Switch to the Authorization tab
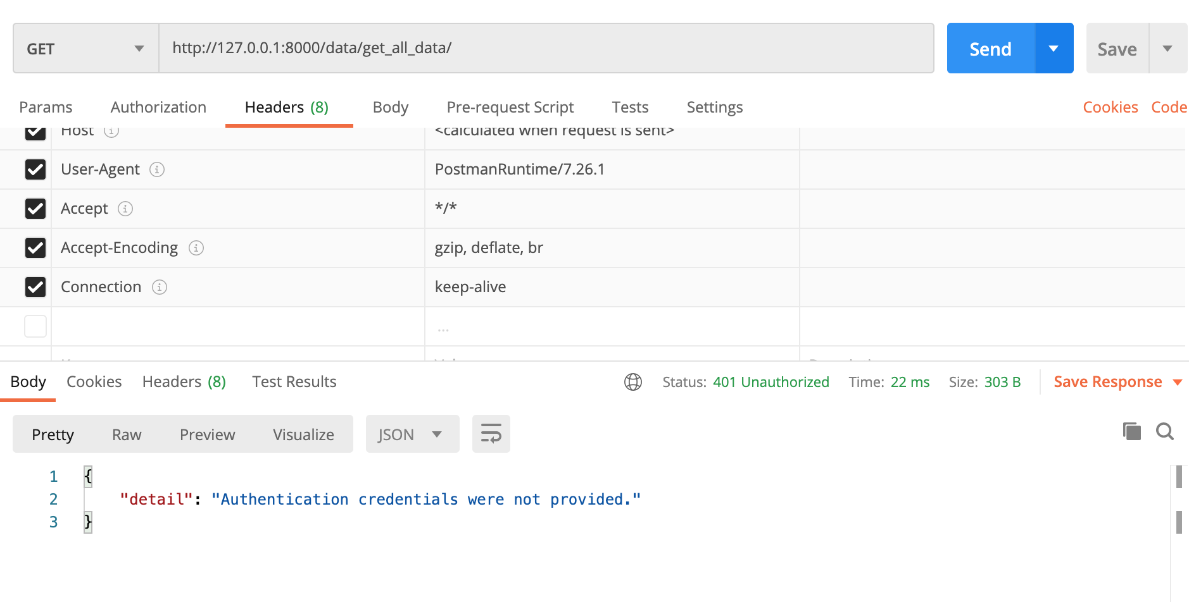 (x=158, y=107)
